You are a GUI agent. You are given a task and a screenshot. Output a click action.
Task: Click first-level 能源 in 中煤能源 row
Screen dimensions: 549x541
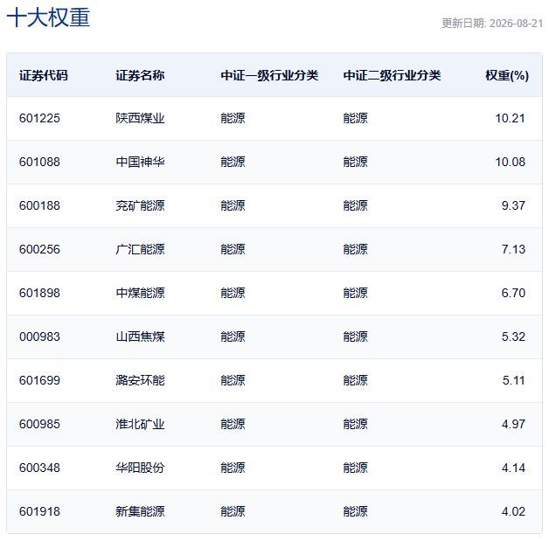233,294
